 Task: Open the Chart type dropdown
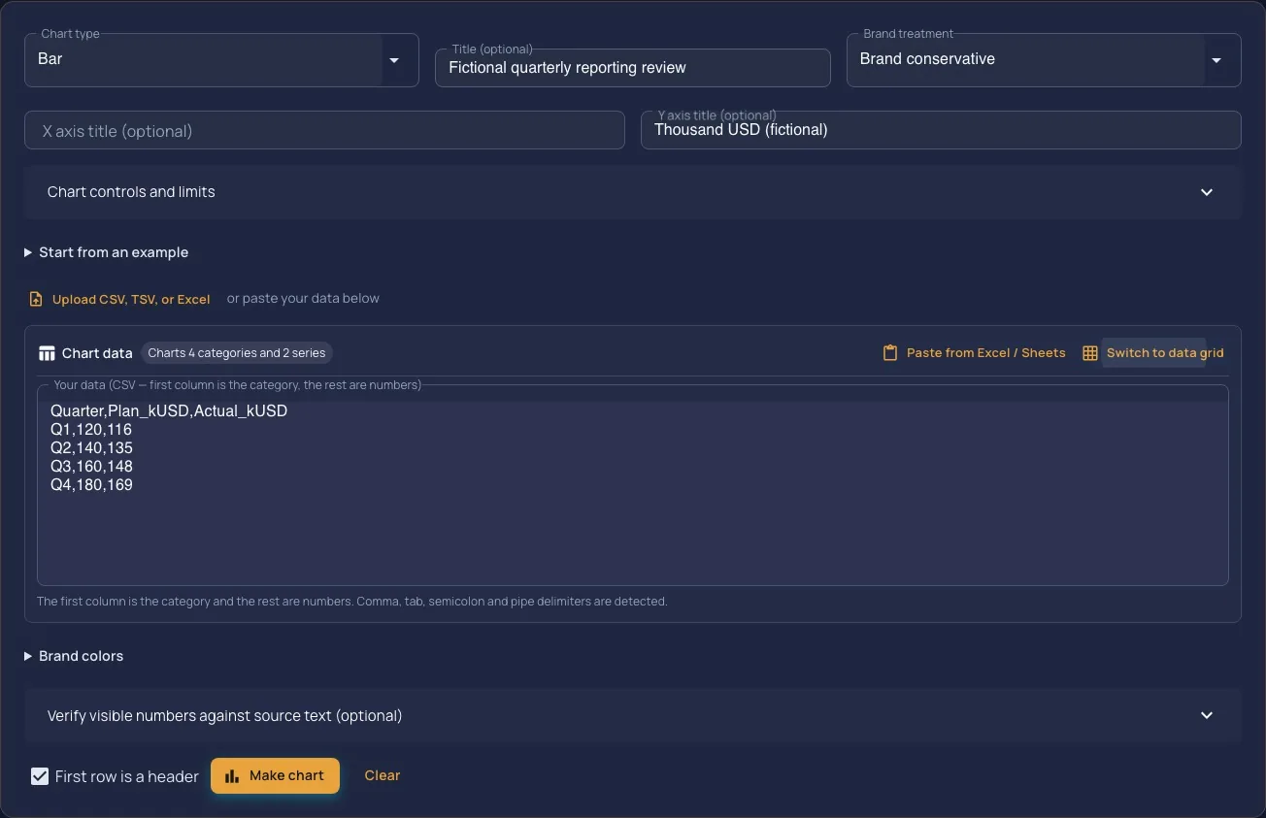coord(221,60)
